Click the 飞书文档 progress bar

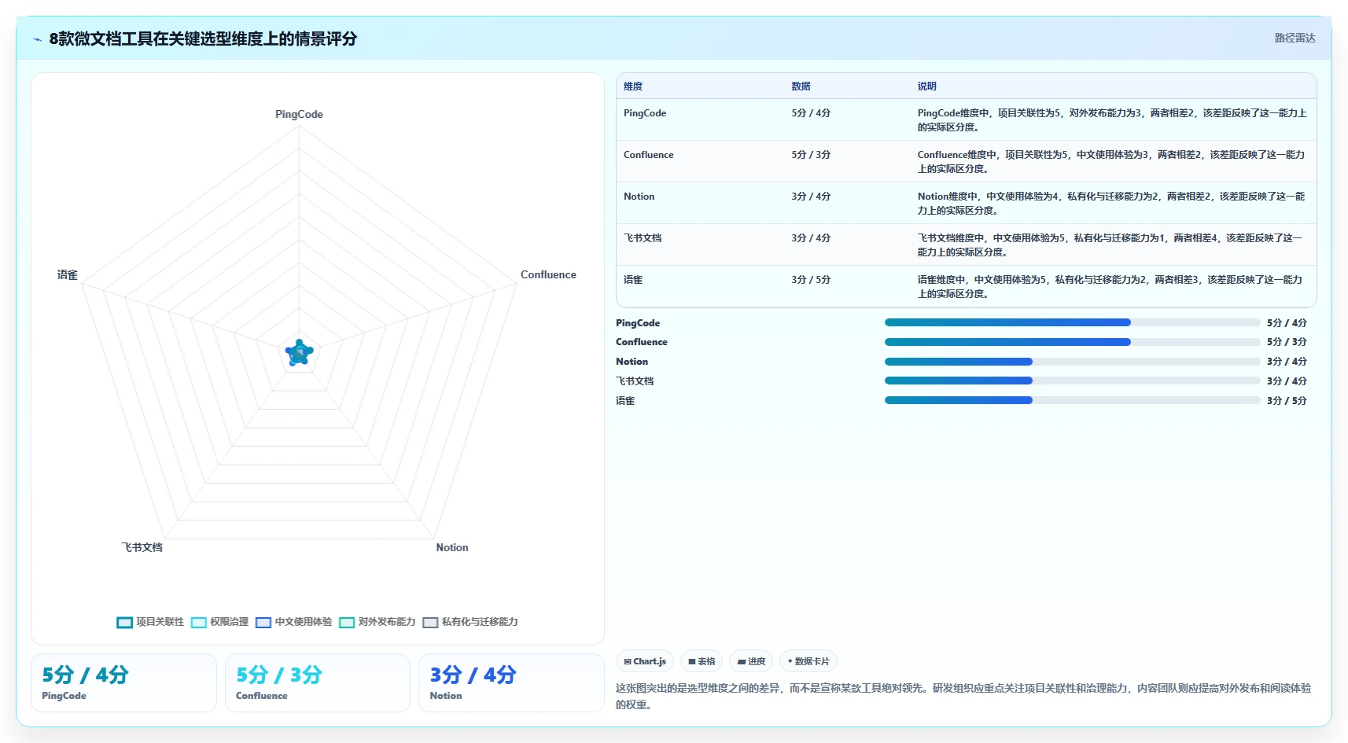[x=1072, y=381]
